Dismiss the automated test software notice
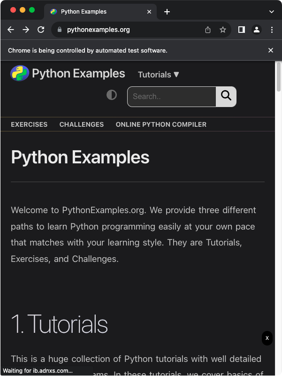Viewport: 282px width, 376px height. [x=271, y=50]
